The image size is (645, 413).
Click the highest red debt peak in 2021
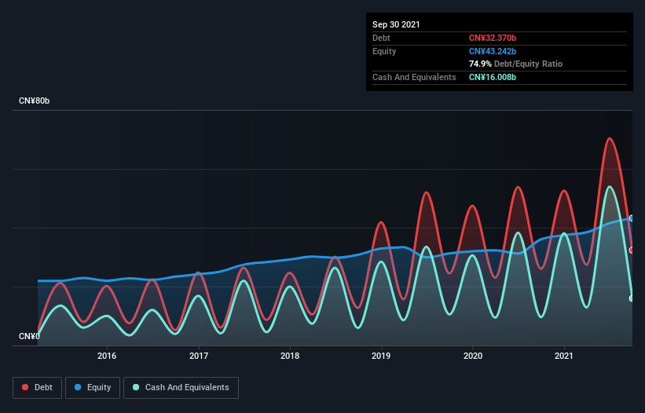[610, 139]
